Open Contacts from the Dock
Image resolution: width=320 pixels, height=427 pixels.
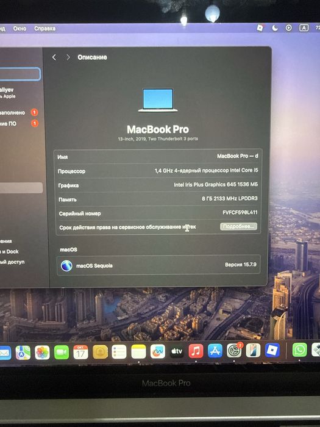pyautogui.click(x=100, y=352)
